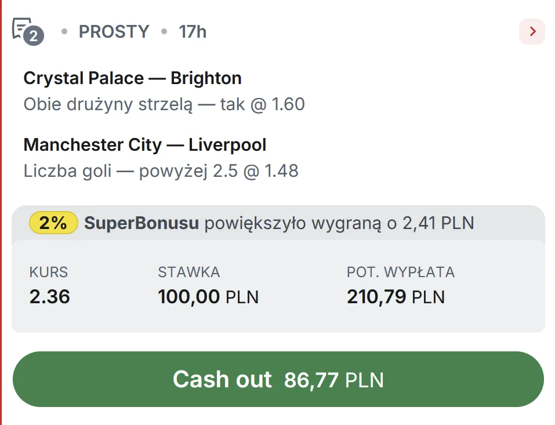Click the 86,77 PLN cash out amount
The height and width of the screenshot is (425, 555).
pyautogui.click(x=334, y=380)
